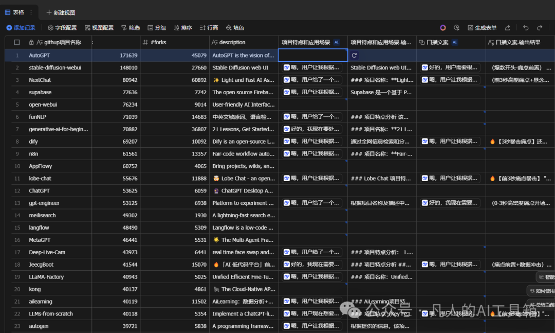
Task: Click 'The Multi-Agent Fra...' description cell
Action: point(244,240)
